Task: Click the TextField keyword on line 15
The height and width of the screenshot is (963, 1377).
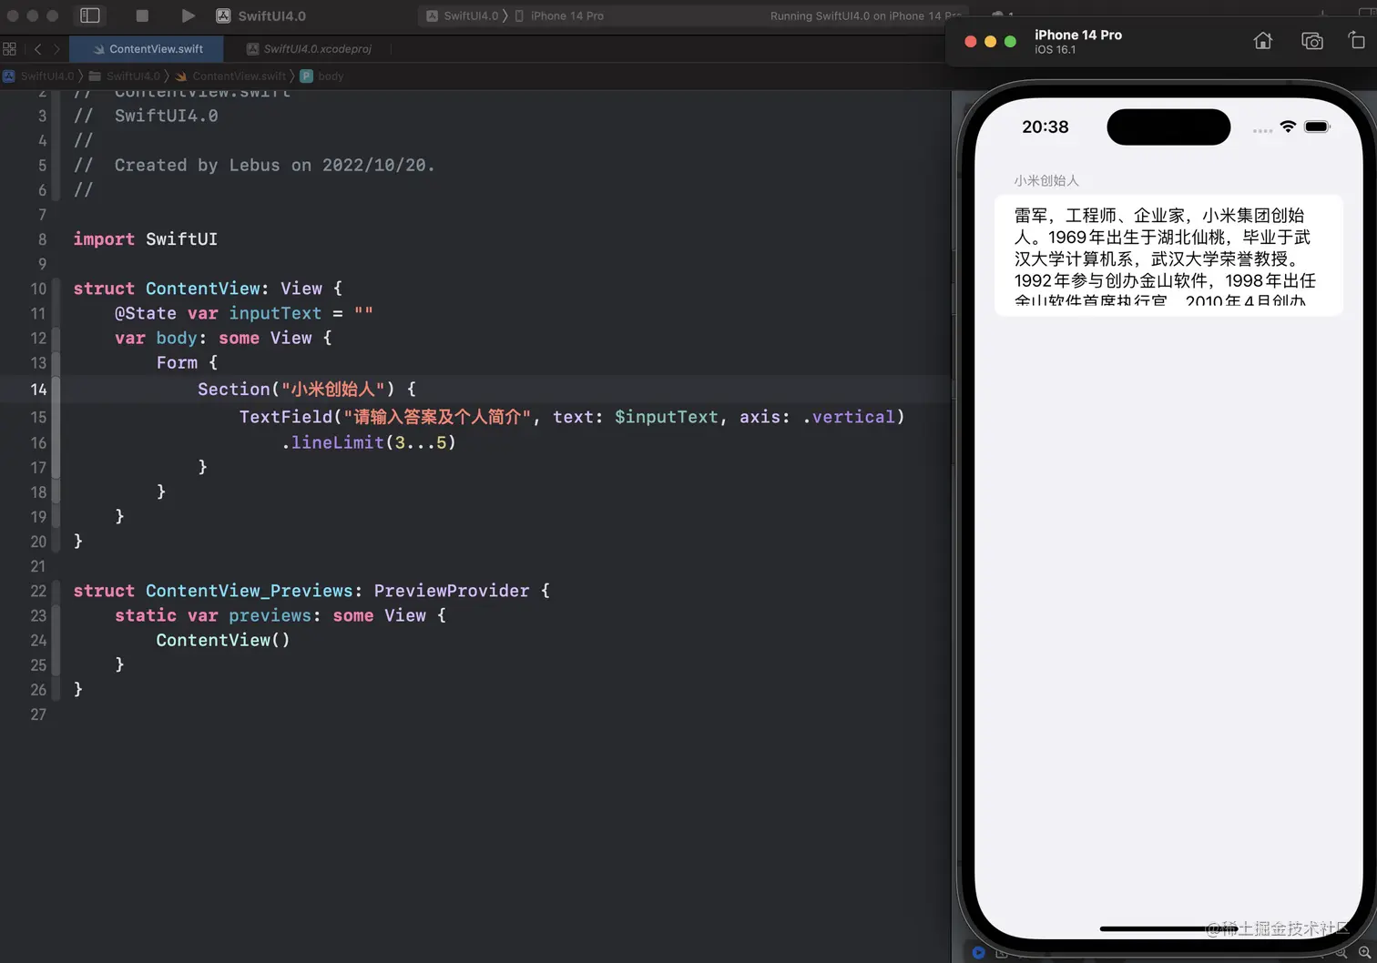Action: tap(286, 417)
